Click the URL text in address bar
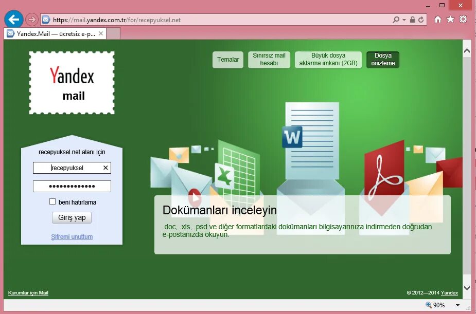 tap(117, 20)
